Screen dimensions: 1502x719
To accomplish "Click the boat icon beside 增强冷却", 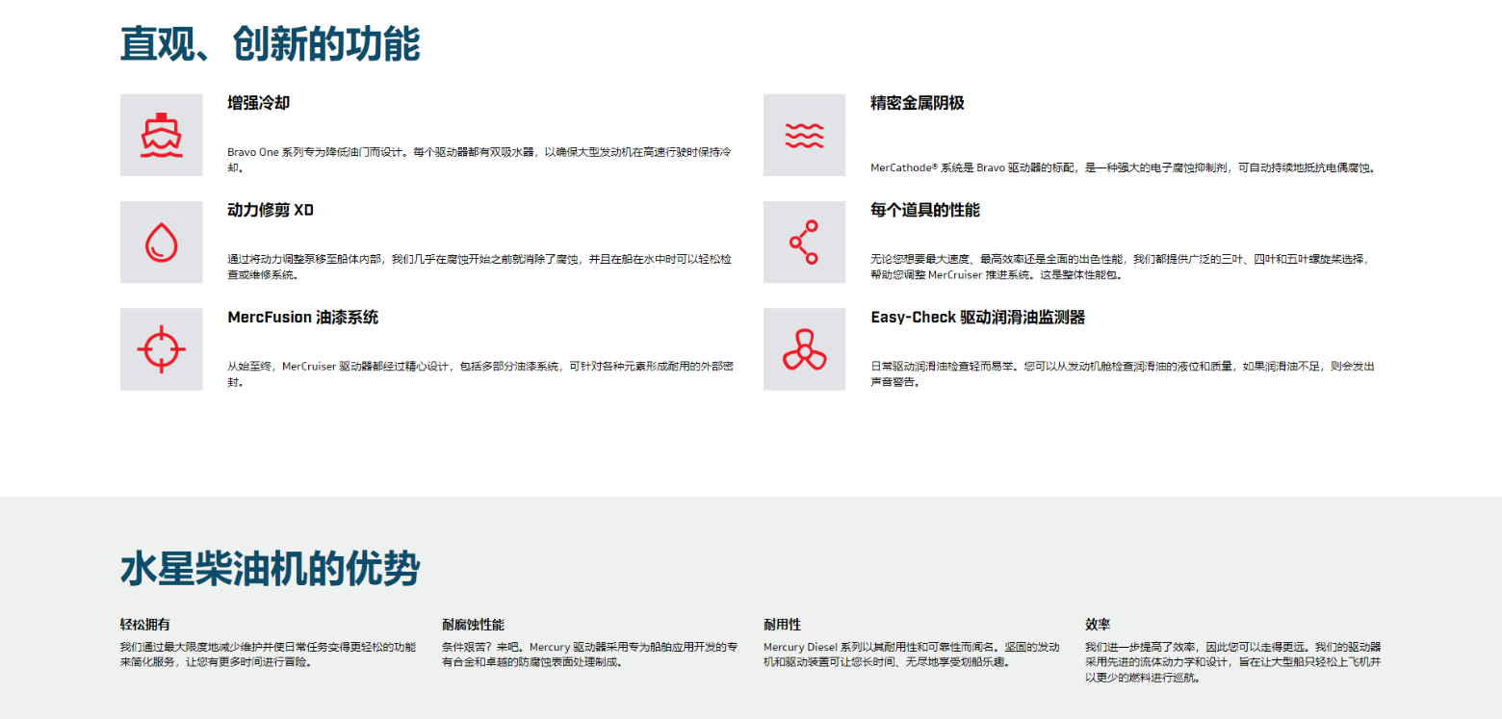I will tap(161, 135).
